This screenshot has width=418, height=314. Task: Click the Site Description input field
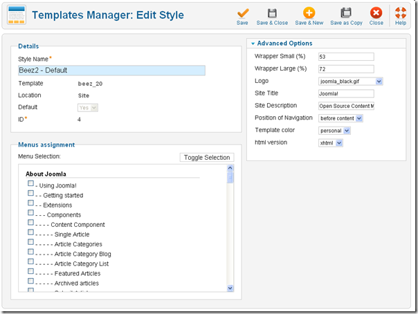pos(346,106)
